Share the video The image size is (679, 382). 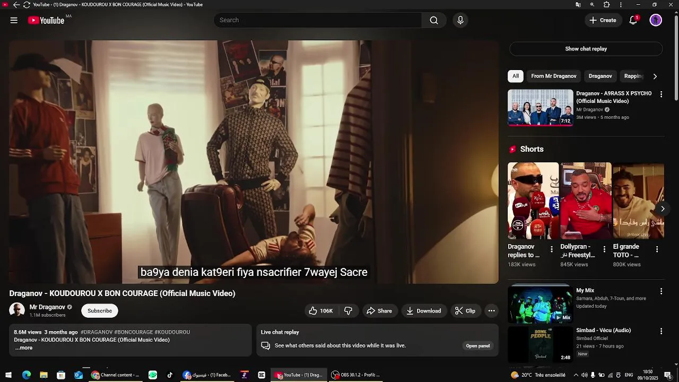pos(380,311)
